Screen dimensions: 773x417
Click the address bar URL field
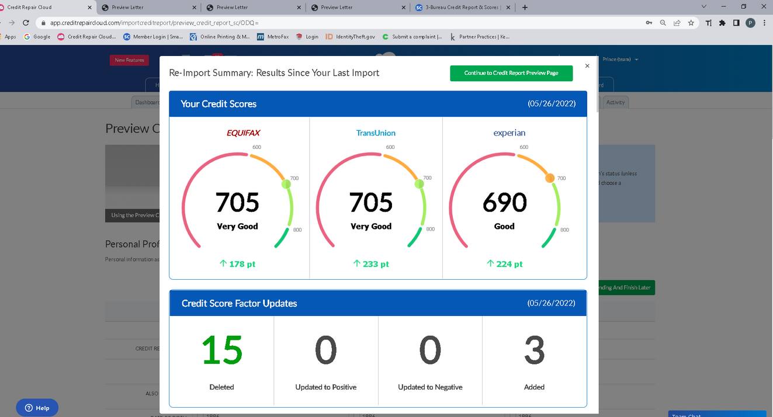[x=339, y=23]
